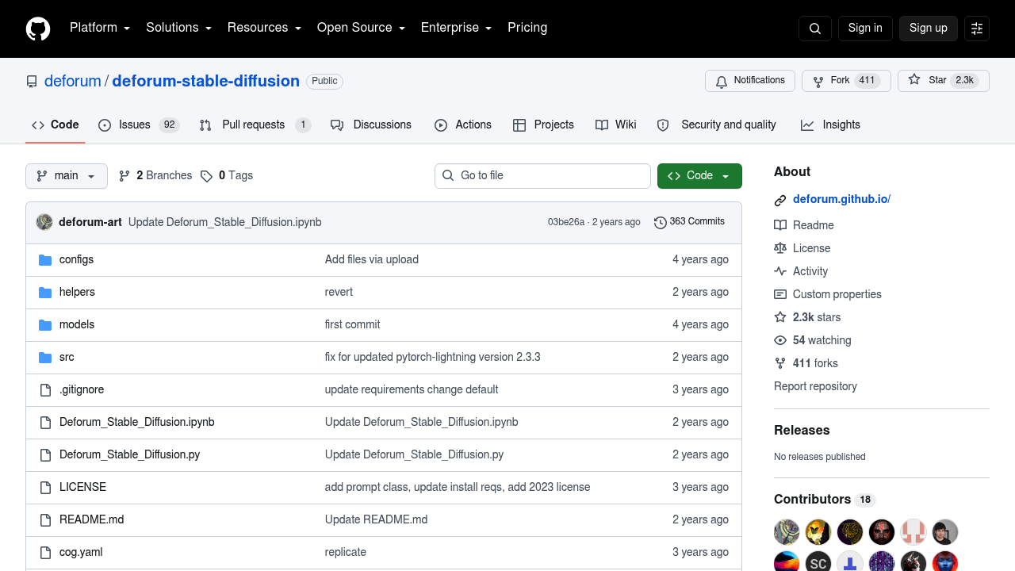This screenshot has height=571, width=1015.
Task: Star the repository
Action: [x=944, y=81]
